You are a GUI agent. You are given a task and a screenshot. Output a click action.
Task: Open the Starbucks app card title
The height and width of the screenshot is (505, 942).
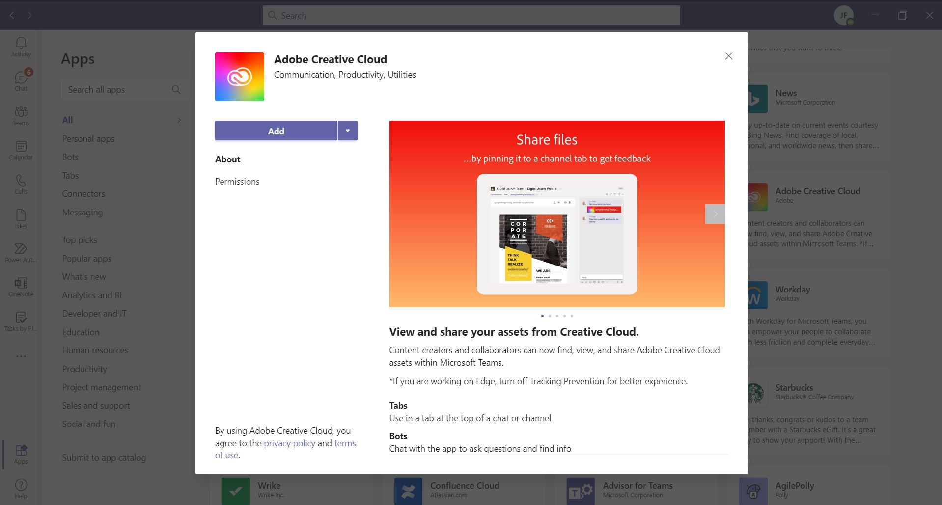tap(794, 388)
